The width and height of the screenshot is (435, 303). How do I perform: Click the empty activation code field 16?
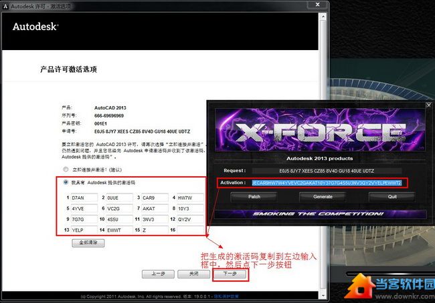(x=190, y=230)
